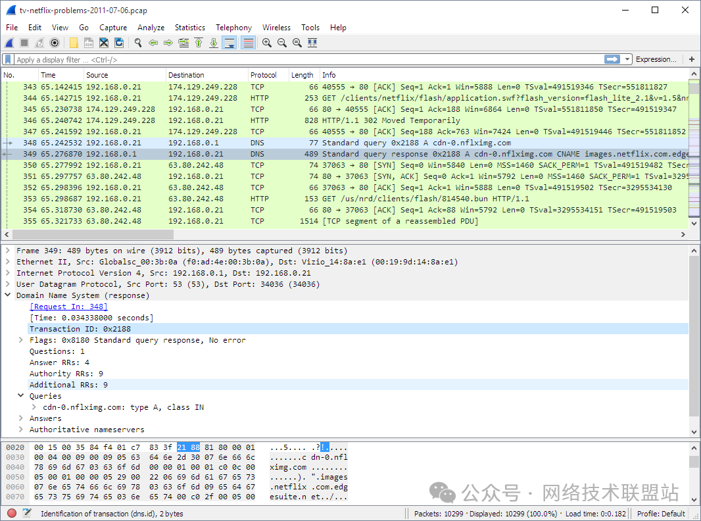Click the find packet magnifier icon
Image resolution: width=701 pixels, height=521 pixels.
[138, 43]
